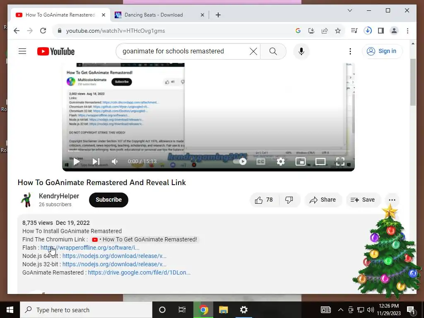Image resolution: width=424 pixels, height=318 pixels.
Task: Open YouTube settings three-dot menu
Action: click(350, 51)
